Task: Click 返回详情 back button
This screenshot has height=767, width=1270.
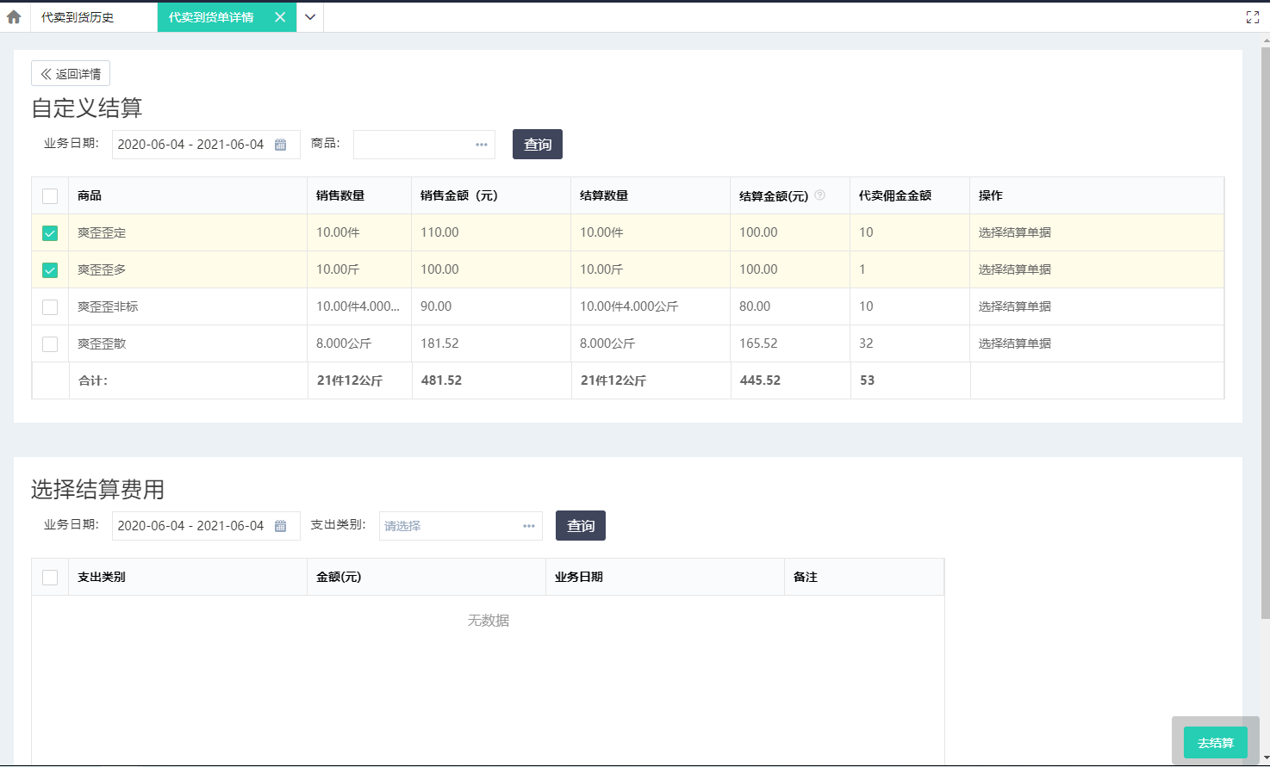Action: pyautogui.click(x=71, y=74)
